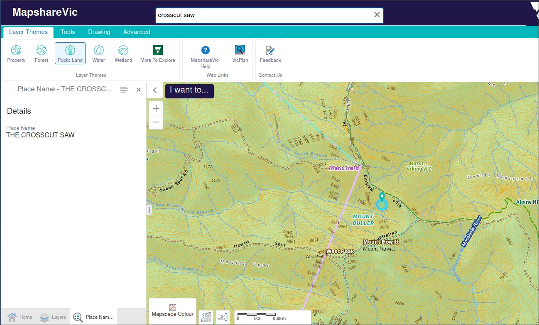Click THE CROSSCUT SAW place name
Image resolution: width=539 pixels, height=325 pixels.
[40, 135]
